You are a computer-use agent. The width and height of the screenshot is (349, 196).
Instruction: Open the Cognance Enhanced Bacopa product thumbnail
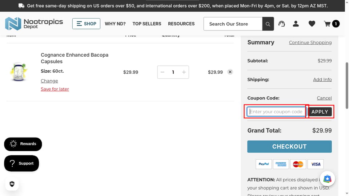point(19,72)
